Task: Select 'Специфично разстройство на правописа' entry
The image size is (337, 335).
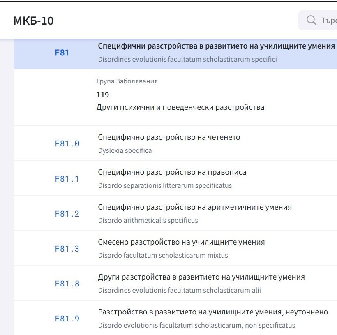Action: click(172, 172)
